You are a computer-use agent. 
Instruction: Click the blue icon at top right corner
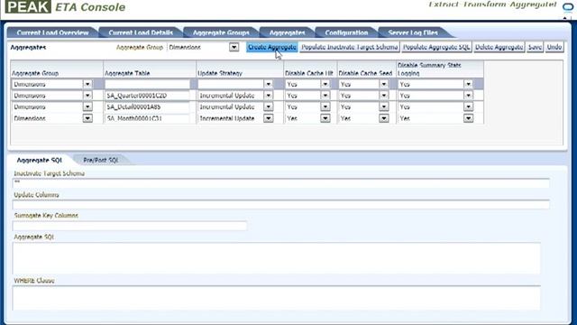568,7
